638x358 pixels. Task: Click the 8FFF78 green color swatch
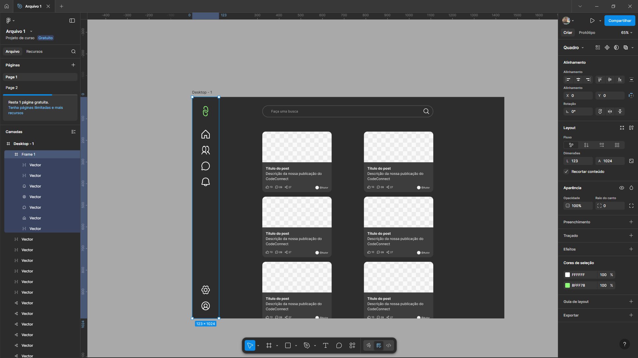pos(568,285)
